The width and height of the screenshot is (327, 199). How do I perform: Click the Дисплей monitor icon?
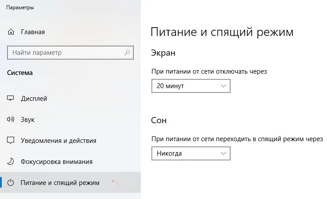point(11,99)
